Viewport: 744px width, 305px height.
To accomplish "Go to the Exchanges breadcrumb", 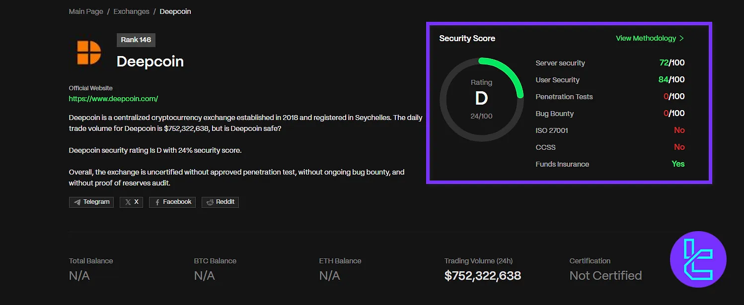I will (131, 11).
